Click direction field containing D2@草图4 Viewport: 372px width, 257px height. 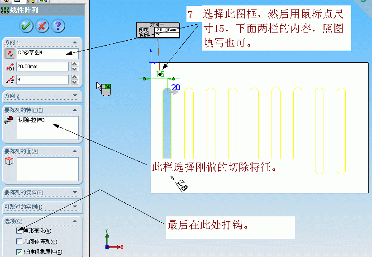click(48, 54)
